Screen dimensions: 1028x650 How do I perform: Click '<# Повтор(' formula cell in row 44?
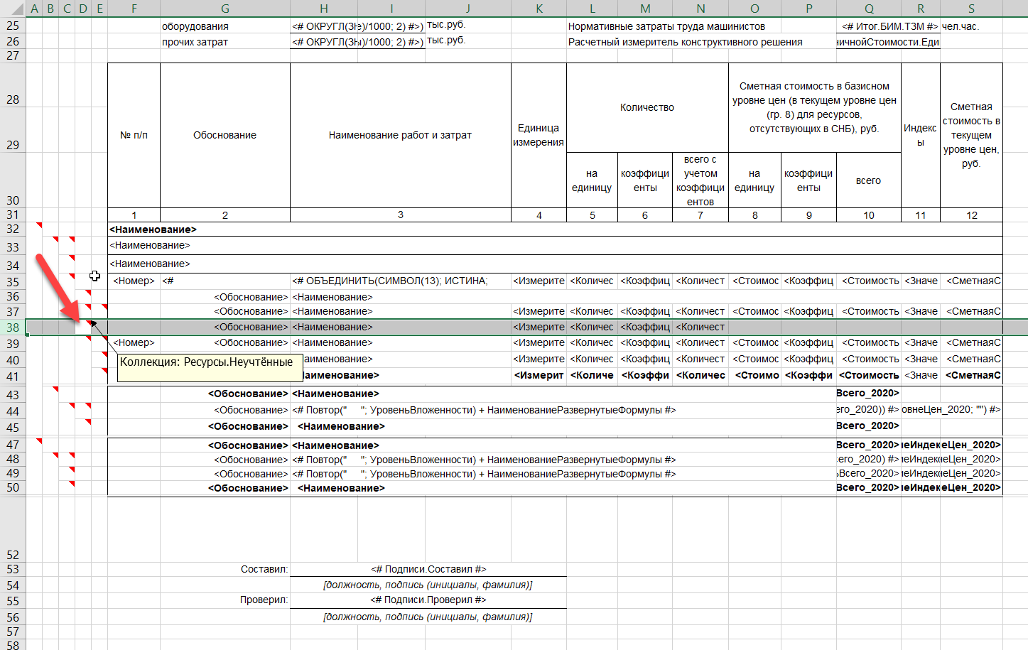tap(484, 410)
